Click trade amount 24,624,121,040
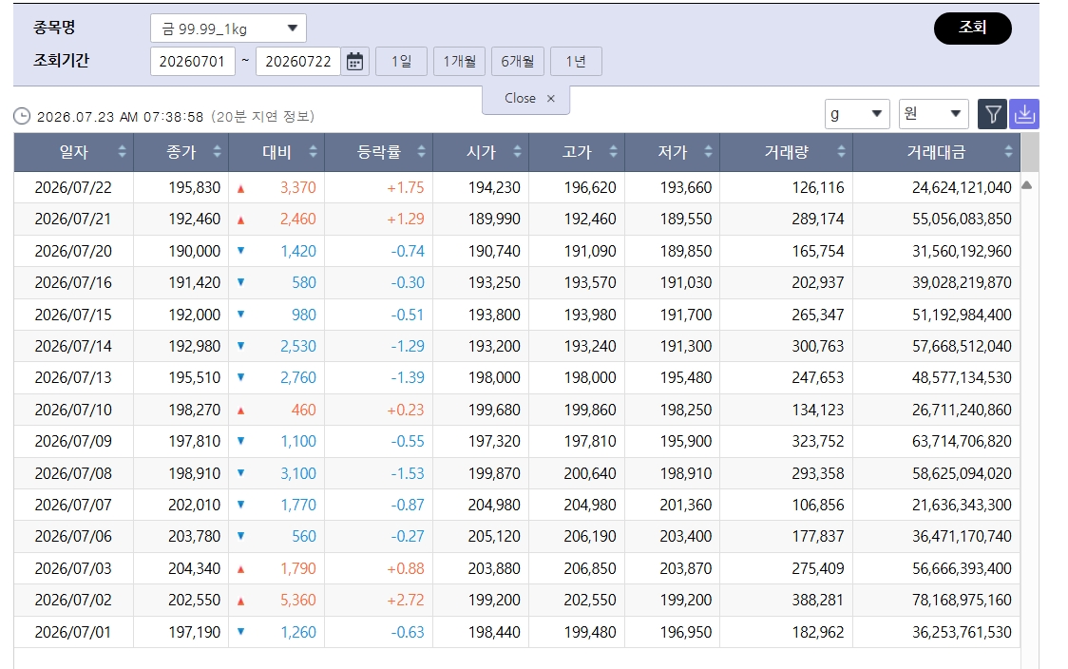Viewport: 1068px width, 669px height. [x=962, y=187]
